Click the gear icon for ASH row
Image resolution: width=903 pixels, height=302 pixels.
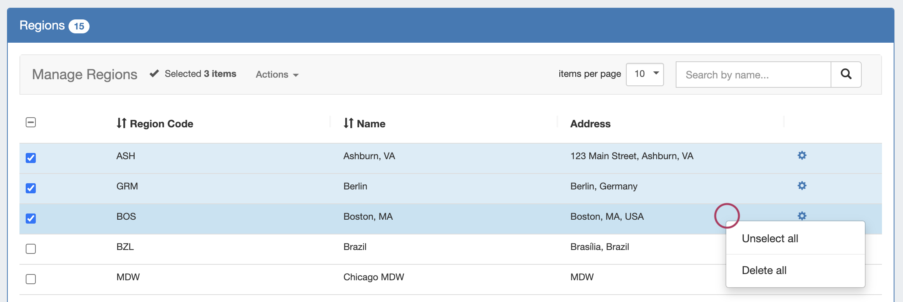[x=802, y=156]
